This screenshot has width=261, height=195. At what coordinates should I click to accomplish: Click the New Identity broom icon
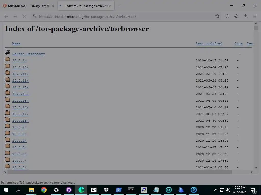(x=236, y=16)
